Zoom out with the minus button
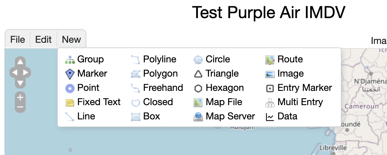The image size is (387, 155). [x=20, y=107]
